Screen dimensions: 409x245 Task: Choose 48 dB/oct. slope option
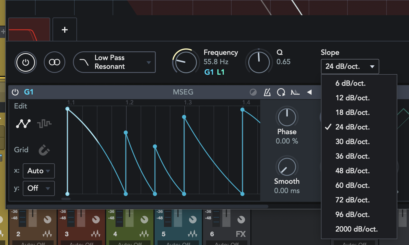click(359, 171)
